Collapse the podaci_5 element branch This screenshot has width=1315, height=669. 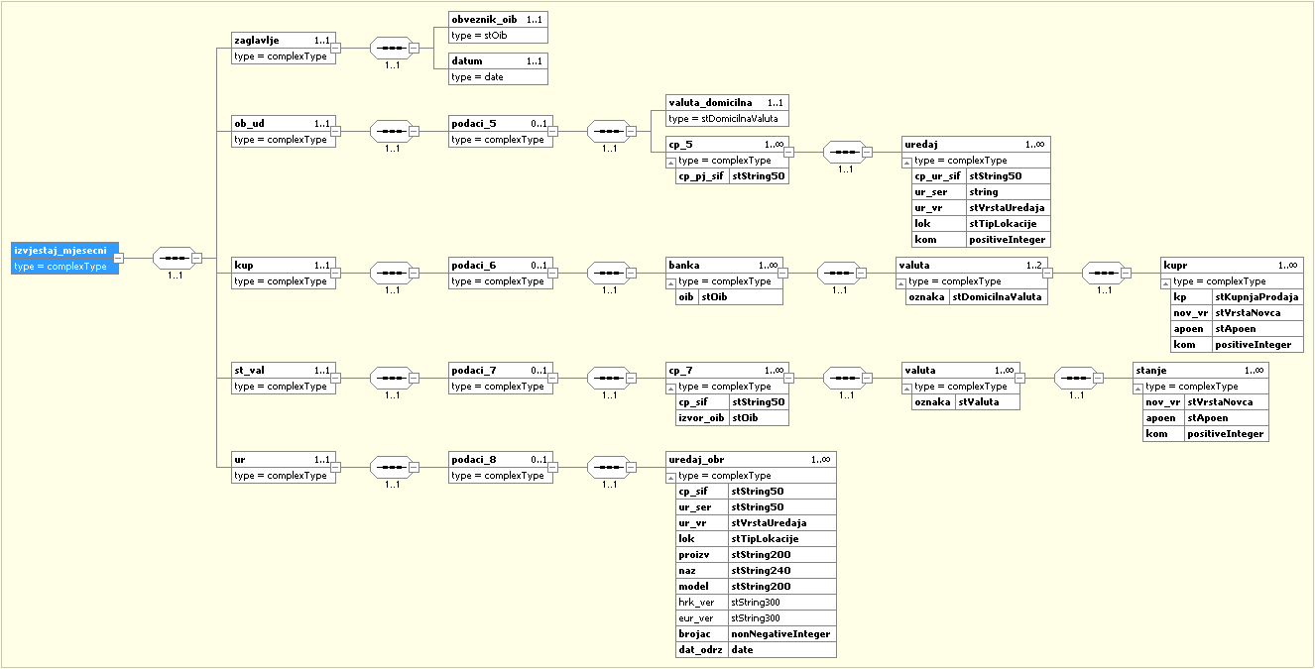[x=554, y=131]
